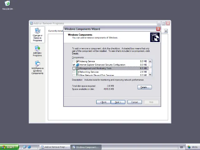Click the Cancel button in the wizard
This screenshot has width=200, height=150.
pyautogui.click(x=135, y=102)
